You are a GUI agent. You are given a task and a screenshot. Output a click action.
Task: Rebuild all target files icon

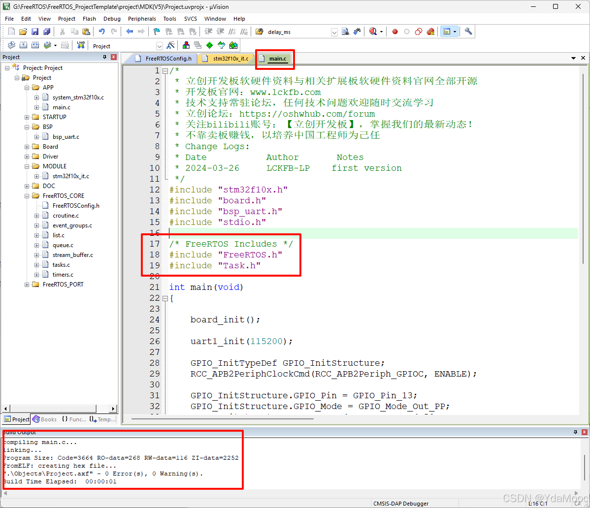point(35,45)
